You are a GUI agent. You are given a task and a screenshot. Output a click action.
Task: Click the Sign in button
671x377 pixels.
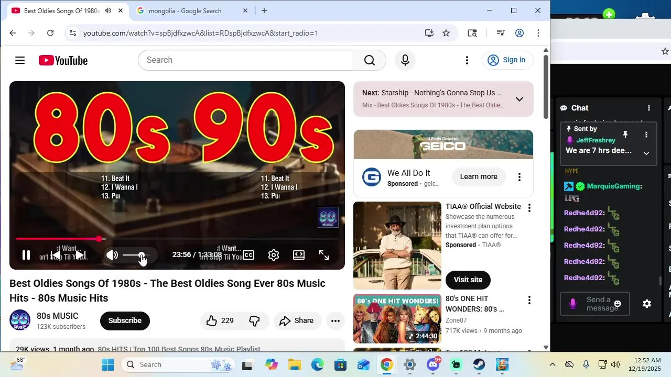507,60
